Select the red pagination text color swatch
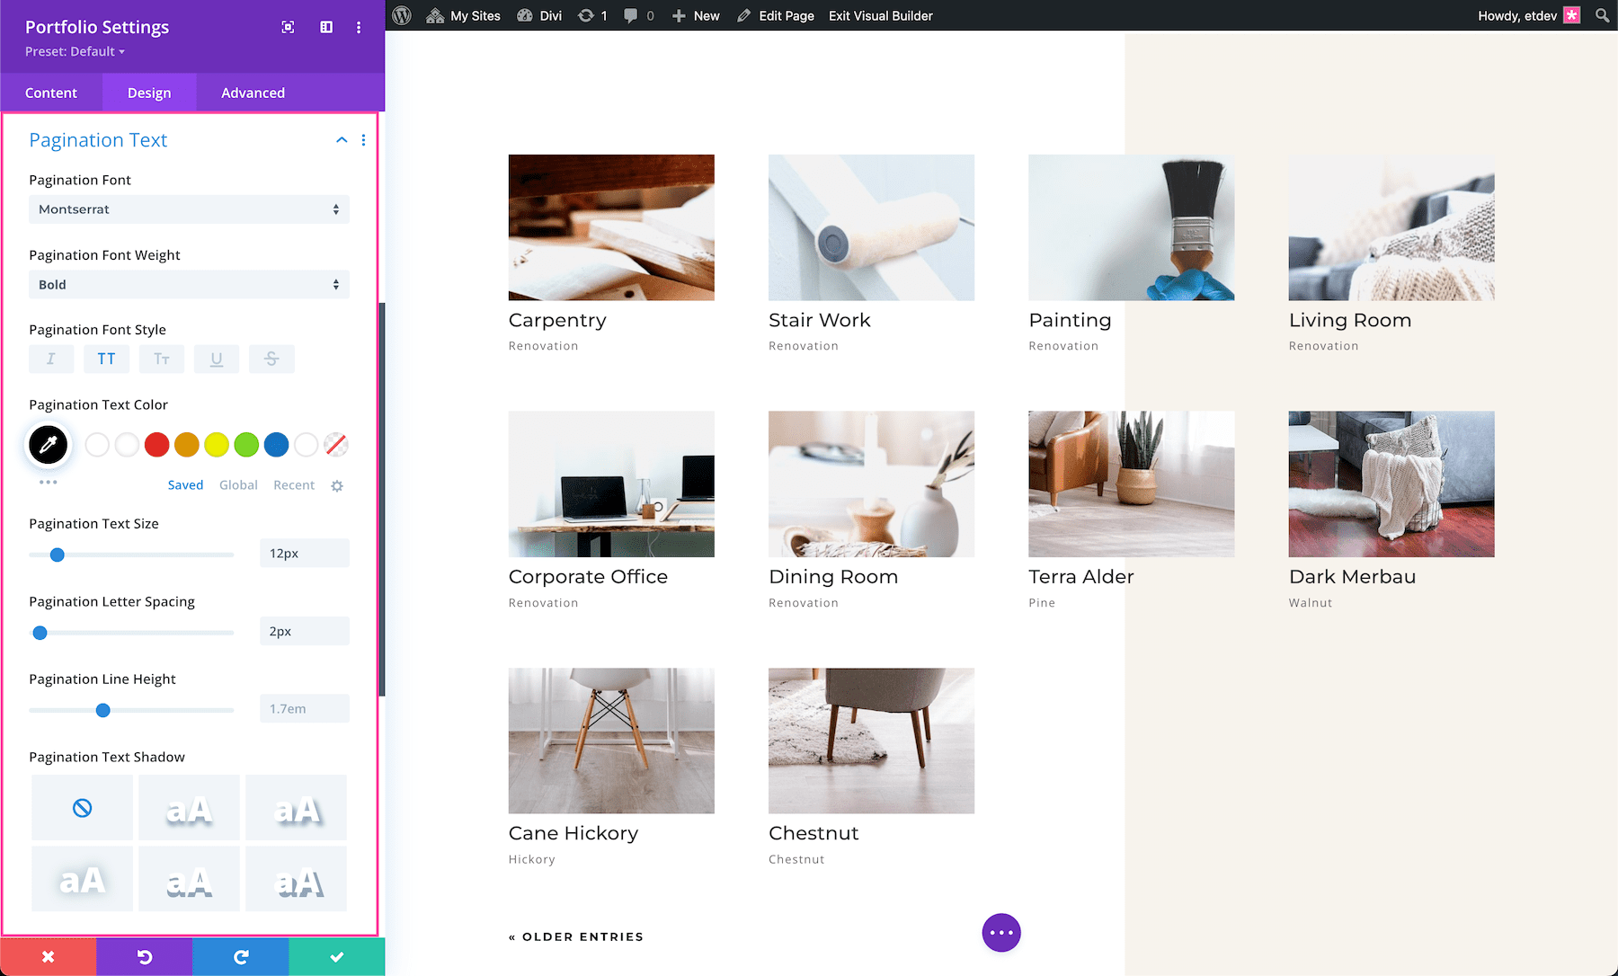Image resolution: width=1618 pixels, height=976 pixels. coord(156,445)
